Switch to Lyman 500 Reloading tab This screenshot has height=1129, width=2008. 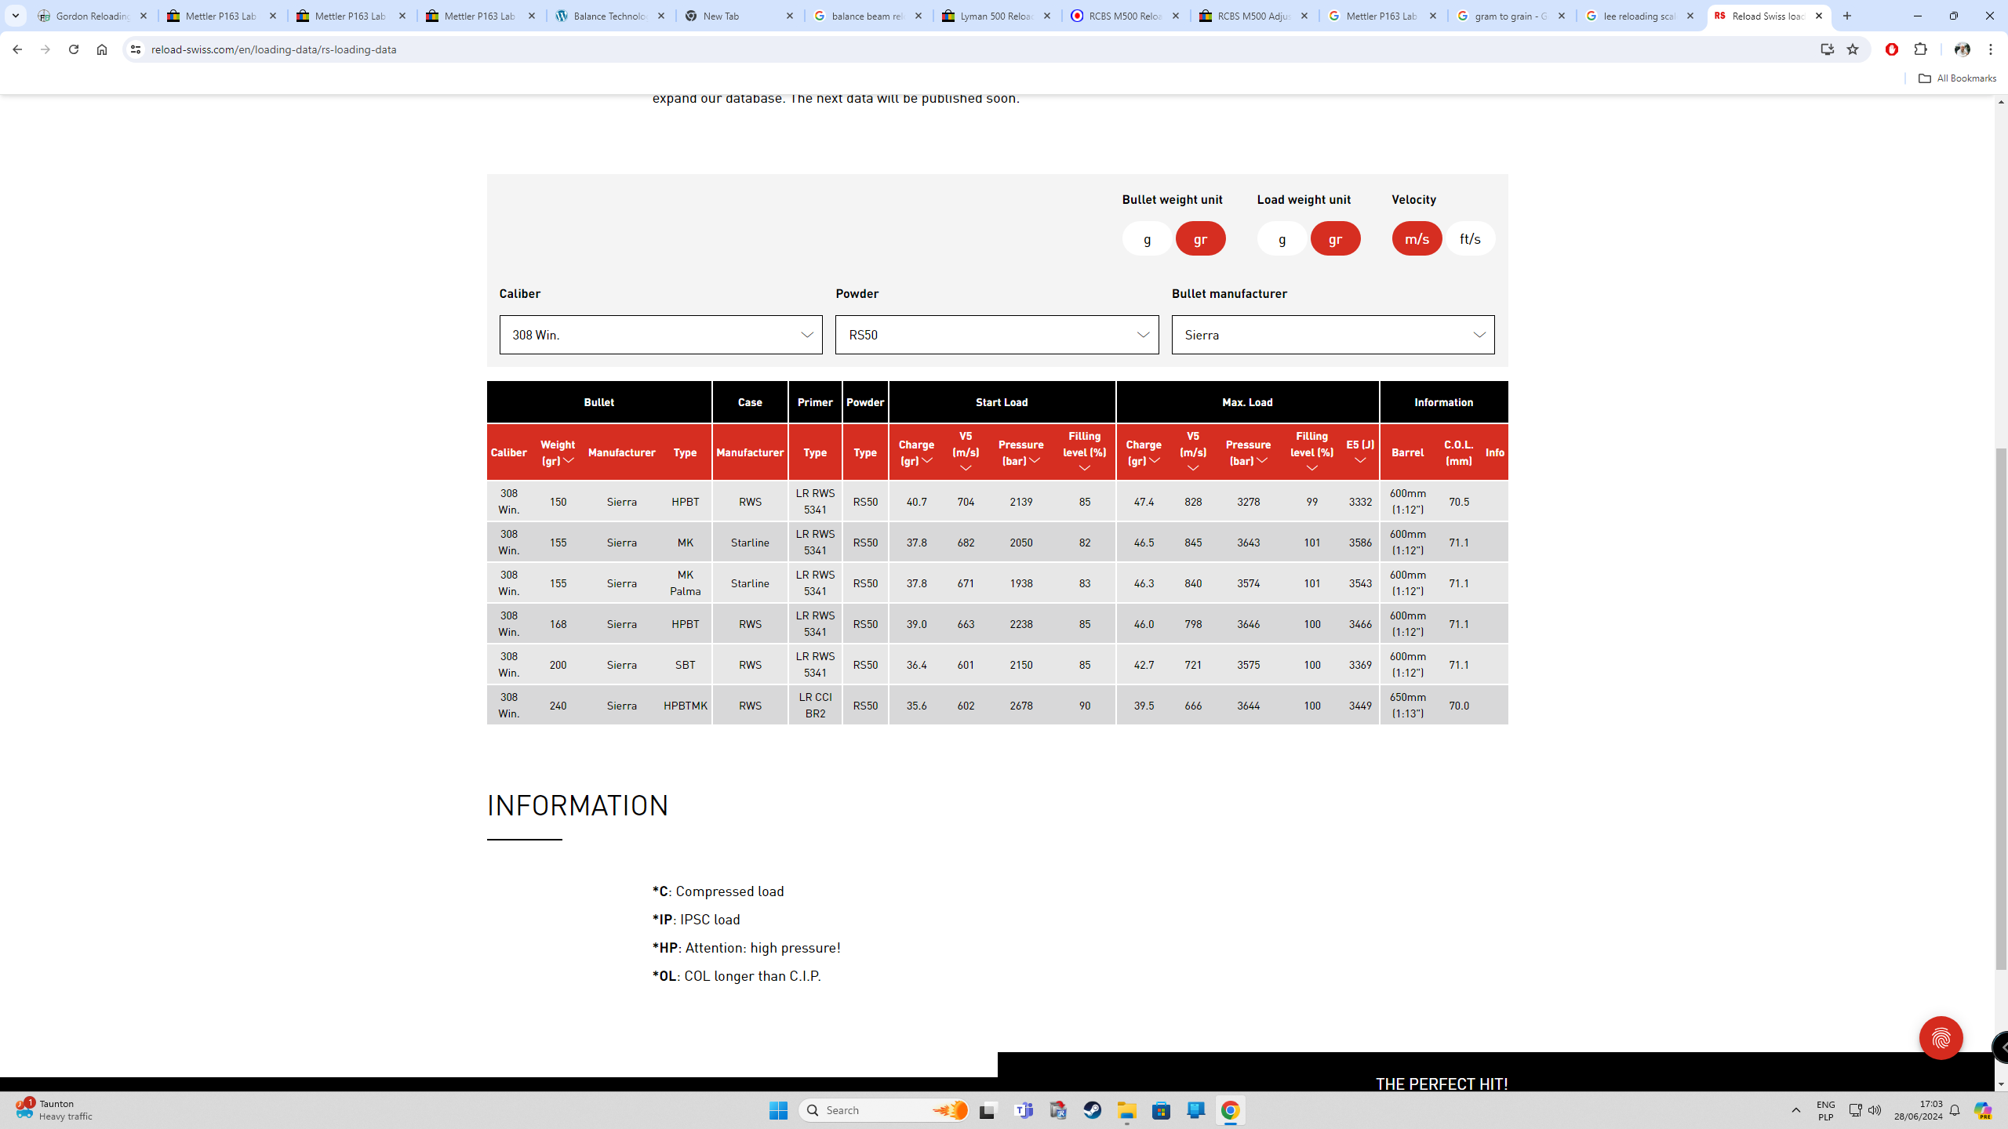coord(997,16)
